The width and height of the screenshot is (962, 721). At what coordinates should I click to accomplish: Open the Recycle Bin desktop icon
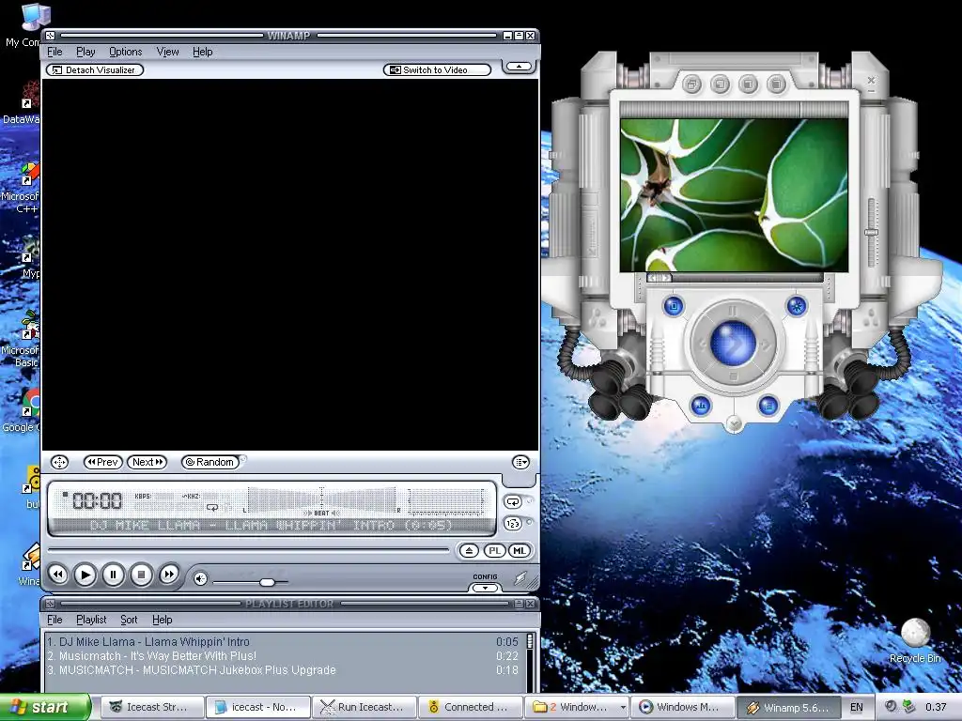(915, 640)
